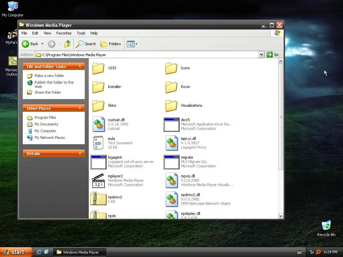The height and width of the screenshot is (257, 343).
Task: Click the address bar path field
Action: coord(147,55)
